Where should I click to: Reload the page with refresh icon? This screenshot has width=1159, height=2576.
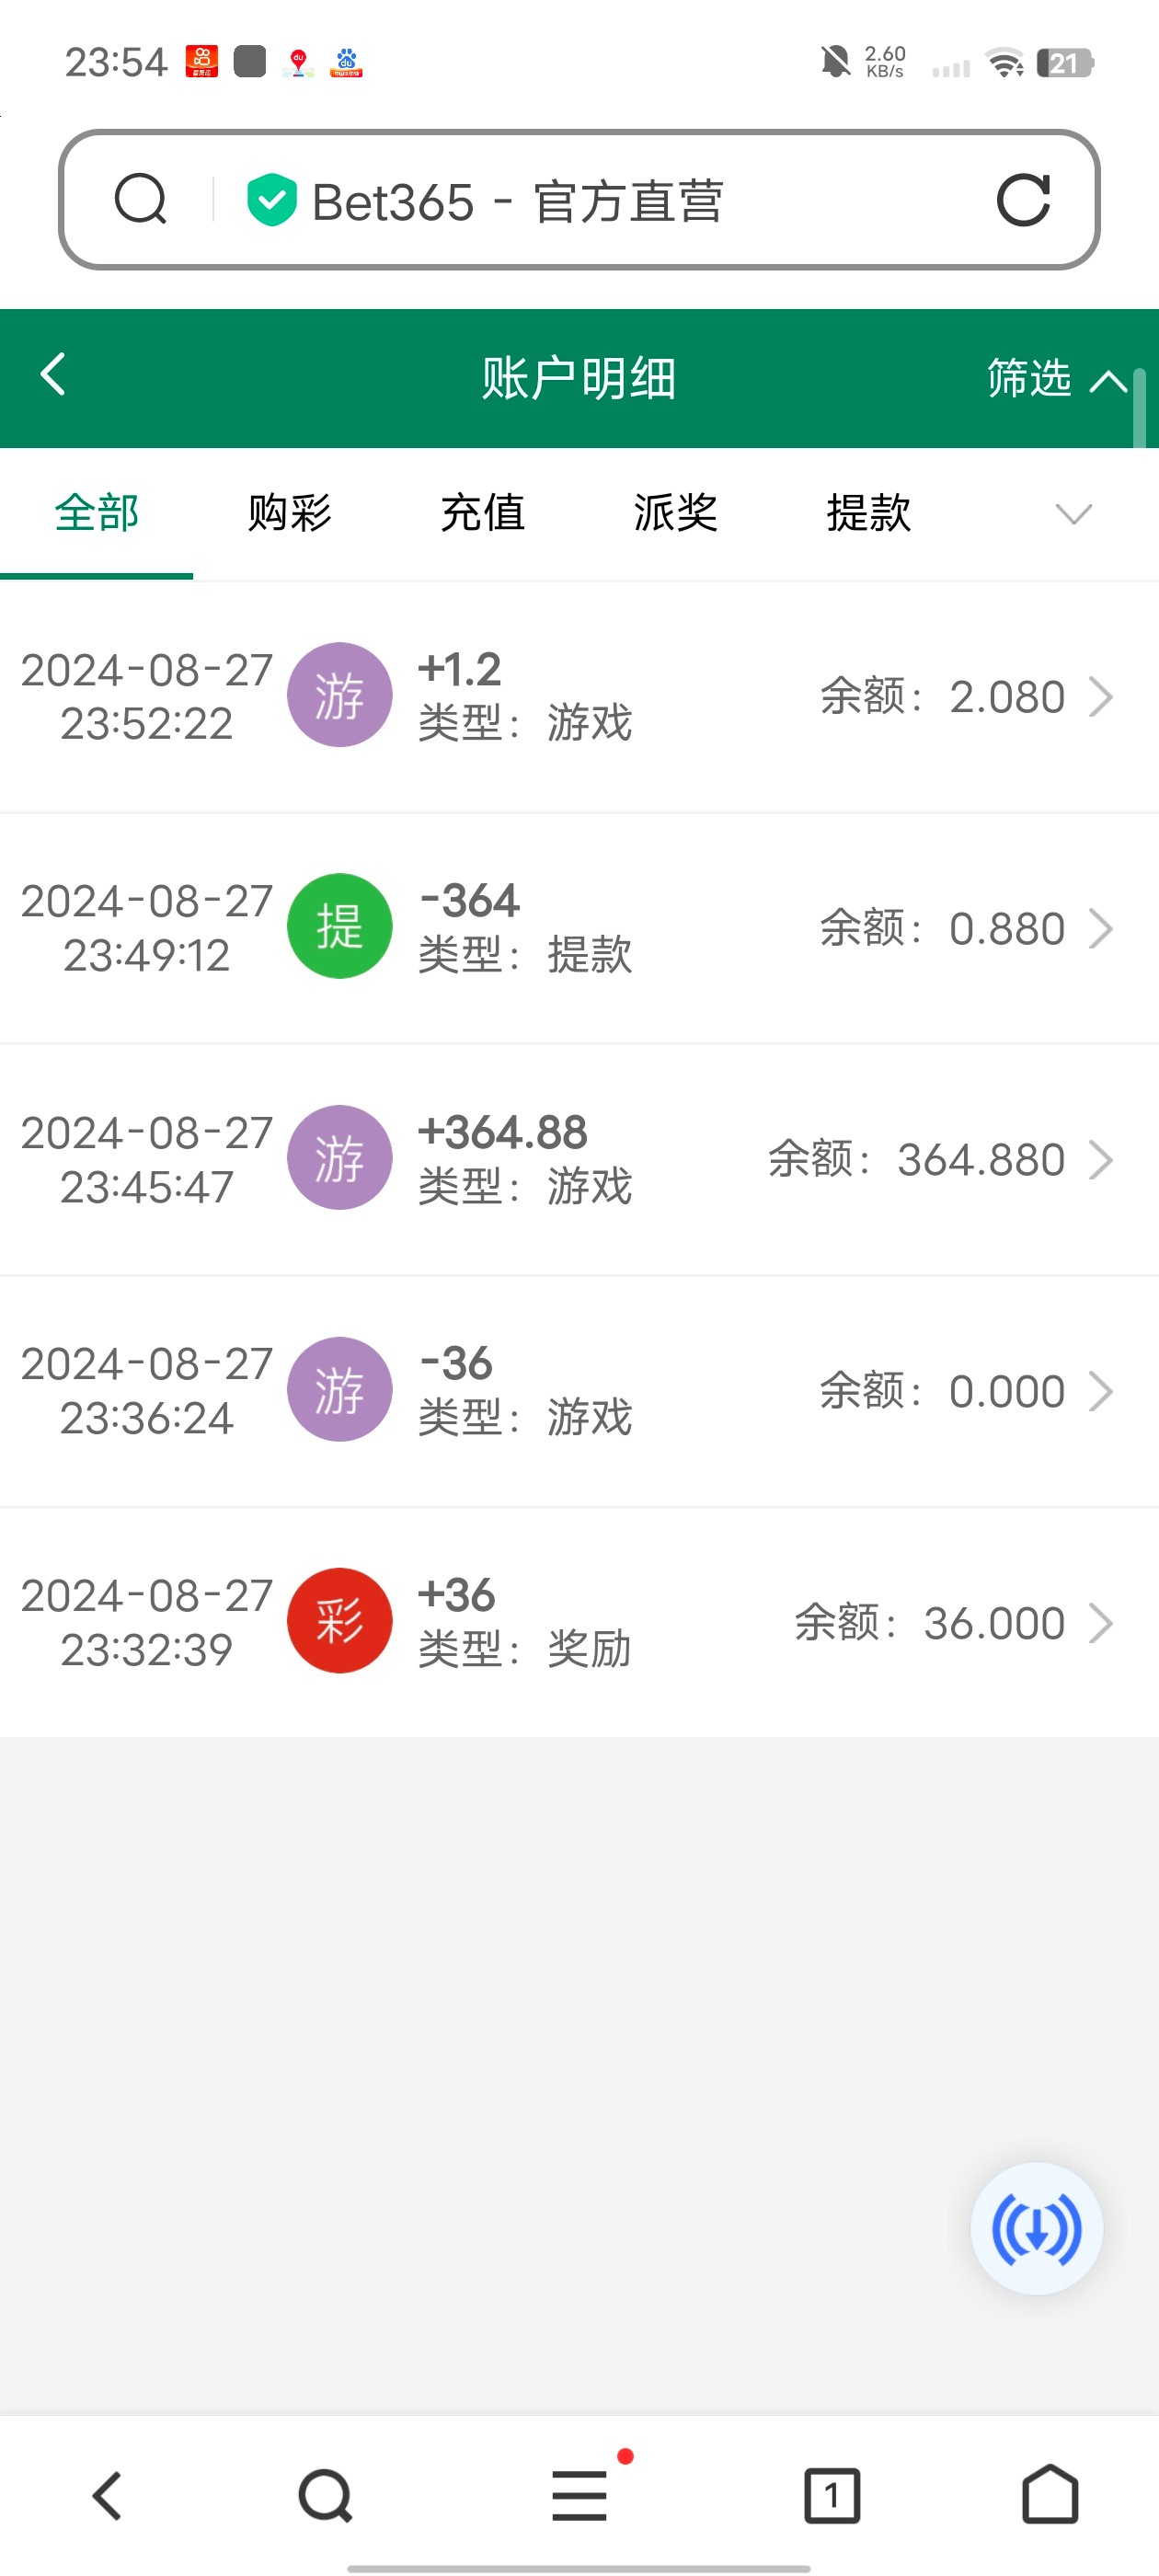tap(1023, 199)
